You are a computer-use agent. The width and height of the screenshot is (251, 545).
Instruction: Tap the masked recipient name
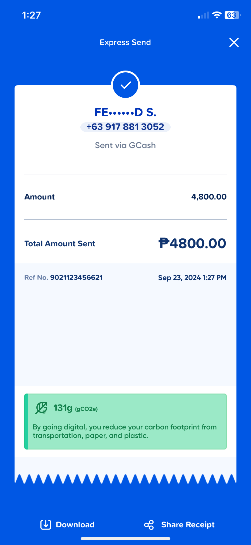click(x=125, y=113)
